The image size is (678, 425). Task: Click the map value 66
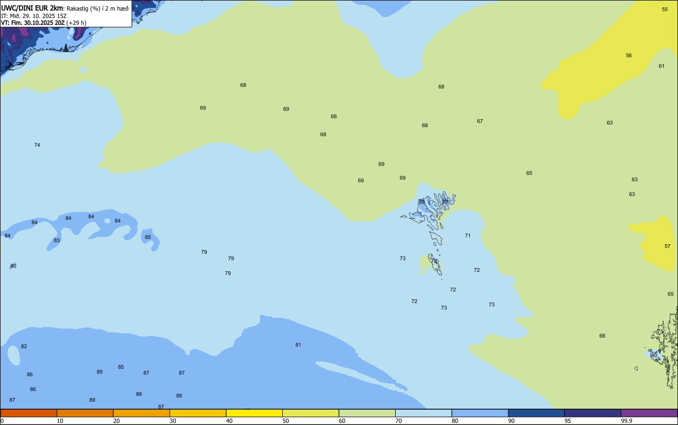click(602, 336)
